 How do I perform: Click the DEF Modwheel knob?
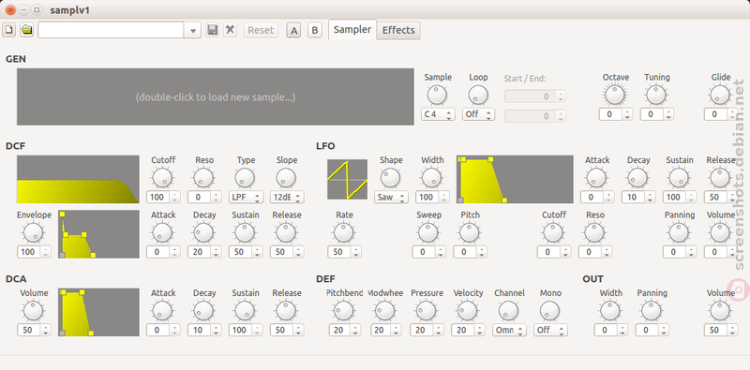(385, 311)
